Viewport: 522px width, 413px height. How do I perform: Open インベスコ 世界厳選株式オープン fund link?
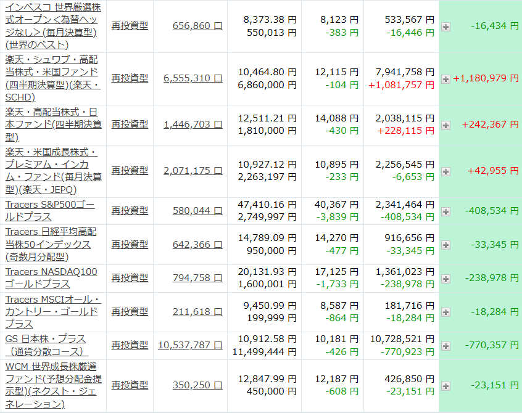(53, 26)
